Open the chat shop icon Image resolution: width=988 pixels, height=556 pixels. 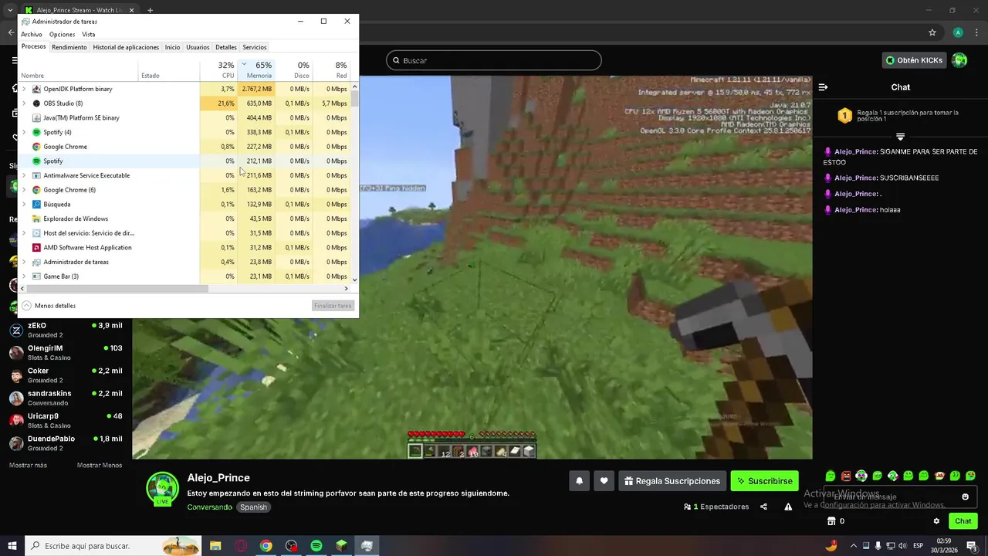[831, 521]
